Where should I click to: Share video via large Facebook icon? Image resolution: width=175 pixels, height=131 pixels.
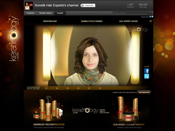[x=147, y=71]
